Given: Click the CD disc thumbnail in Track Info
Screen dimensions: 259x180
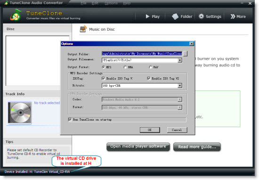Looking at the screenshot, I should point(20,113).
